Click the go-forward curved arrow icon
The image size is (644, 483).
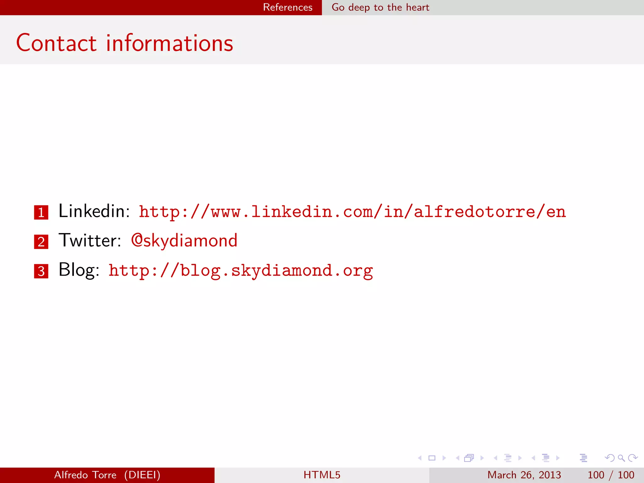pyautogui.click(x=633, y=458)
